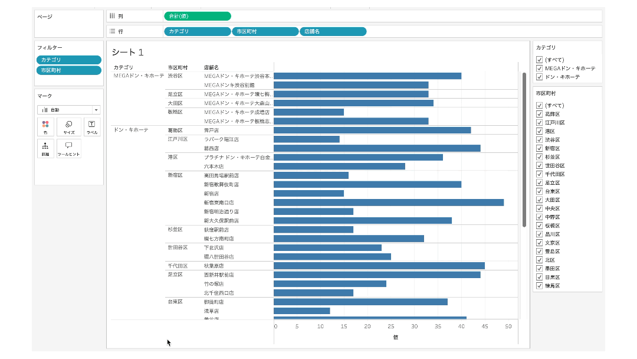This screenshot has width=637, height=359.
Task: Select the 新宿東南口店 bar
Action: (389, 203)
